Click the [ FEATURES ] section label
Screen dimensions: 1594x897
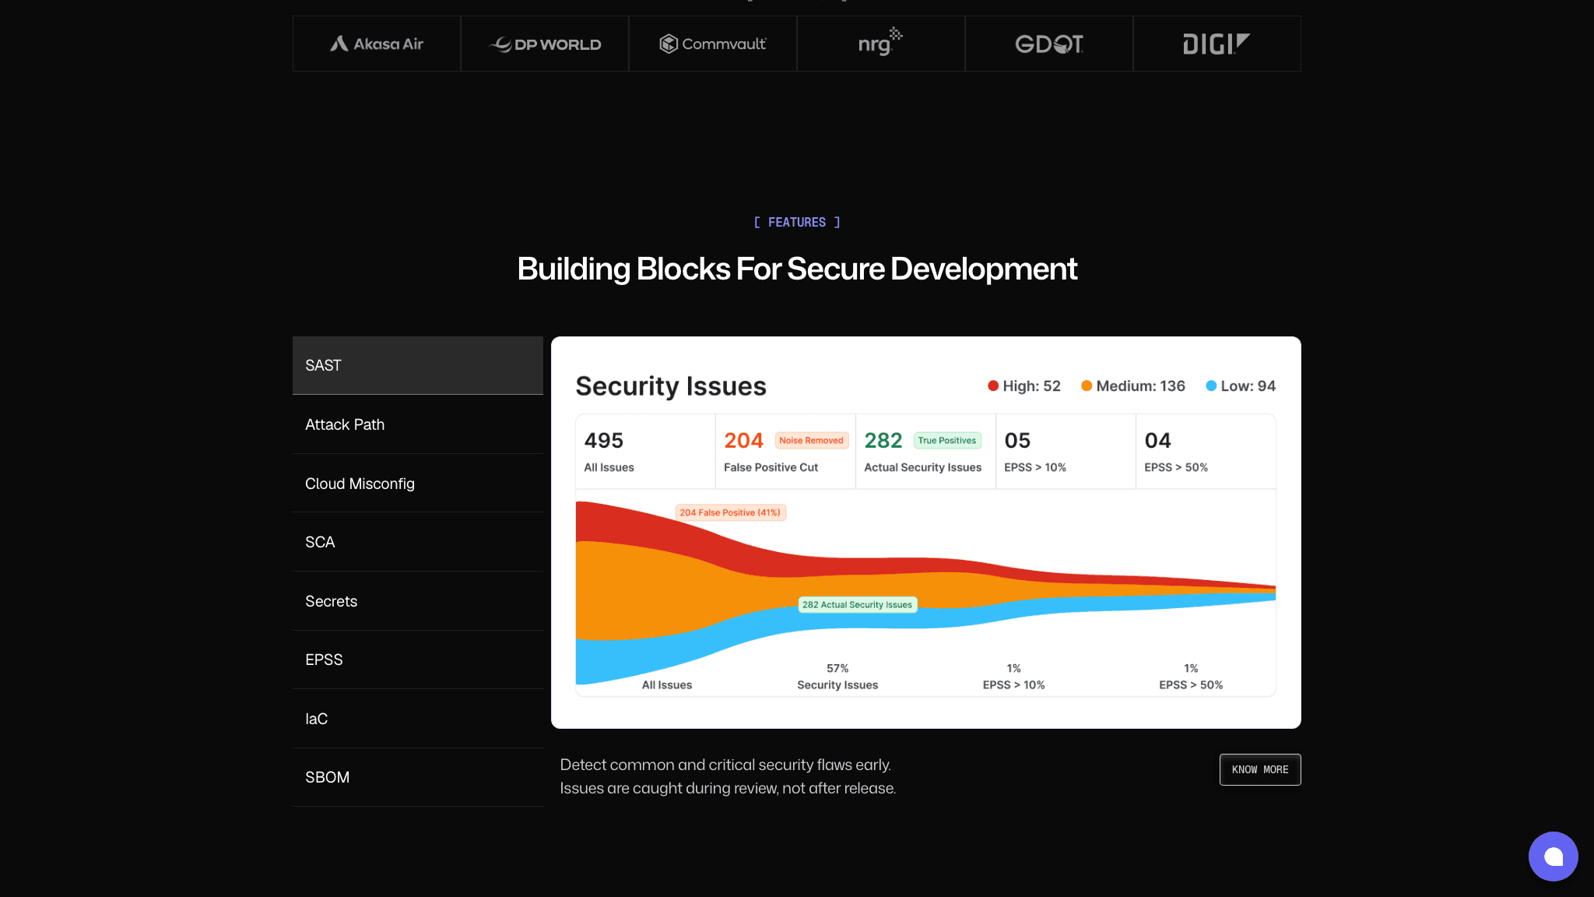tap(797, 223)
